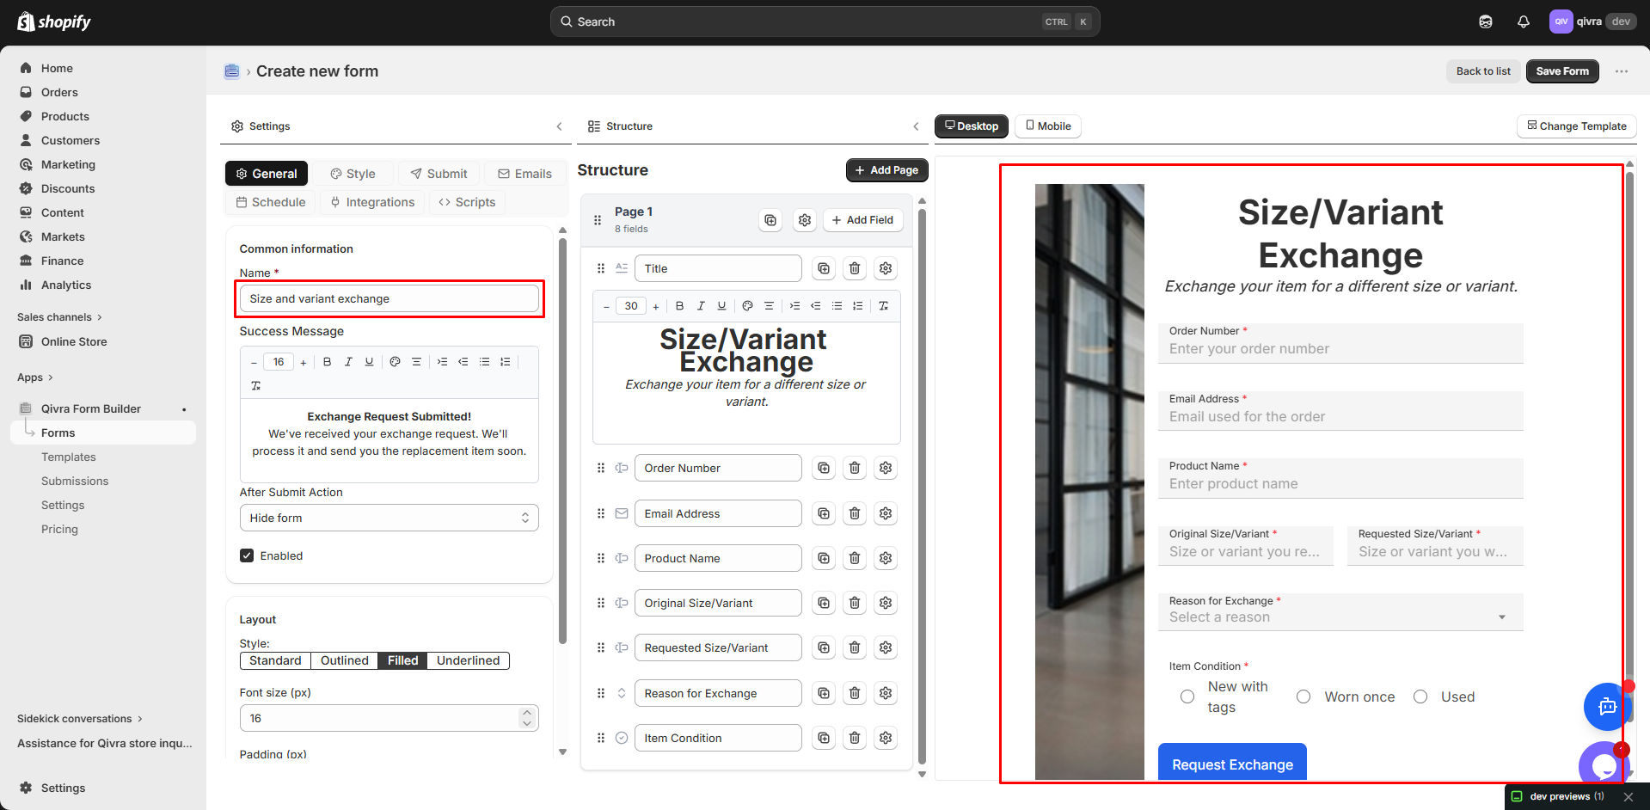Open Sidekick assistant icon in top bar
The image size is (1650, 810).
(x=1486, y=21)
